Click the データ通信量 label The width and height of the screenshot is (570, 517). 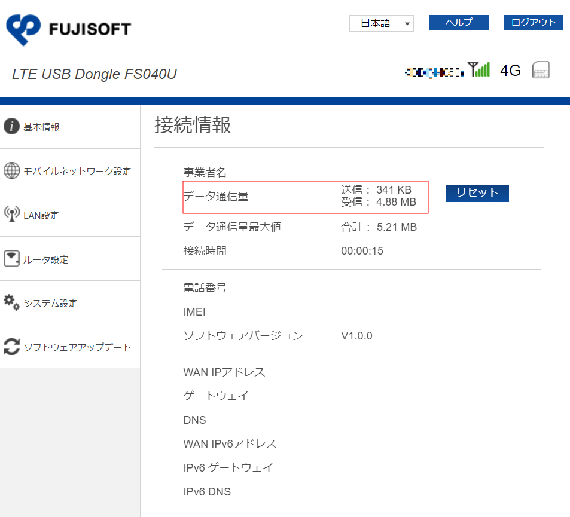click(x=216, y=197)
